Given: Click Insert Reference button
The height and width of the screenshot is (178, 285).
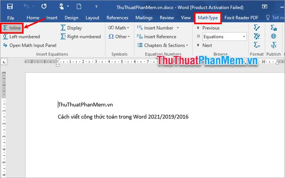Looking at the screenshot, I should point(156,36).
